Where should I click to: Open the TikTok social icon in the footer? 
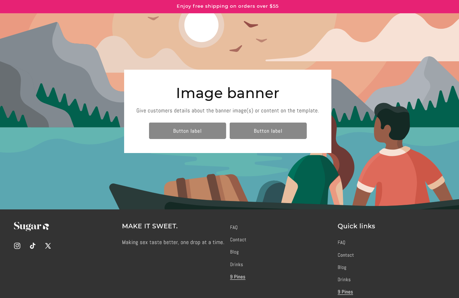pyautogui.click(x=33, y=246)
